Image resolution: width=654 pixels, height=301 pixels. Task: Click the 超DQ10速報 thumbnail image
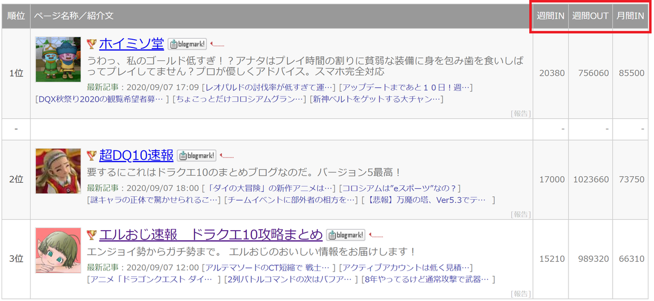(x=58, y=171)
